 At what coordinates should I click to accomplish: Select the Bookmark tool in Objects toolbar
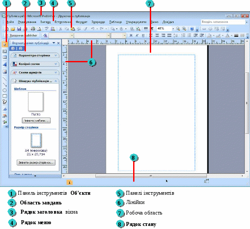[x=5, y=109]
